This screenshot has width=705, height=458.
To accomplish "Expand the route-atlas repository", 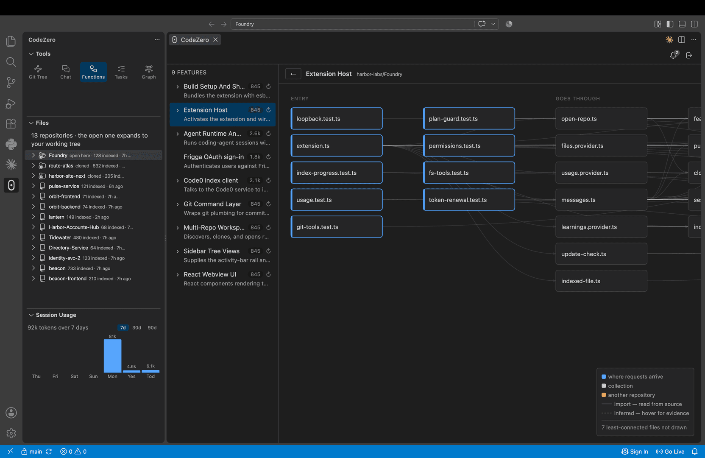I will click(x=33, y=166).
